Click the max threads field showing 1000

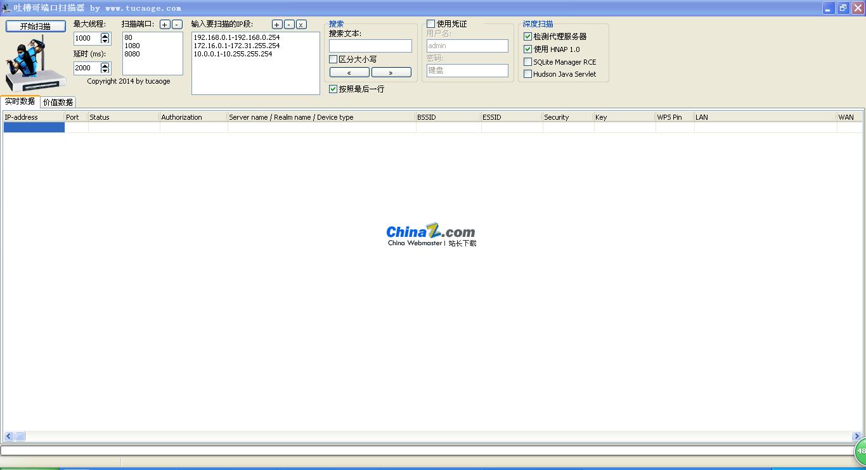pos(87,38)
